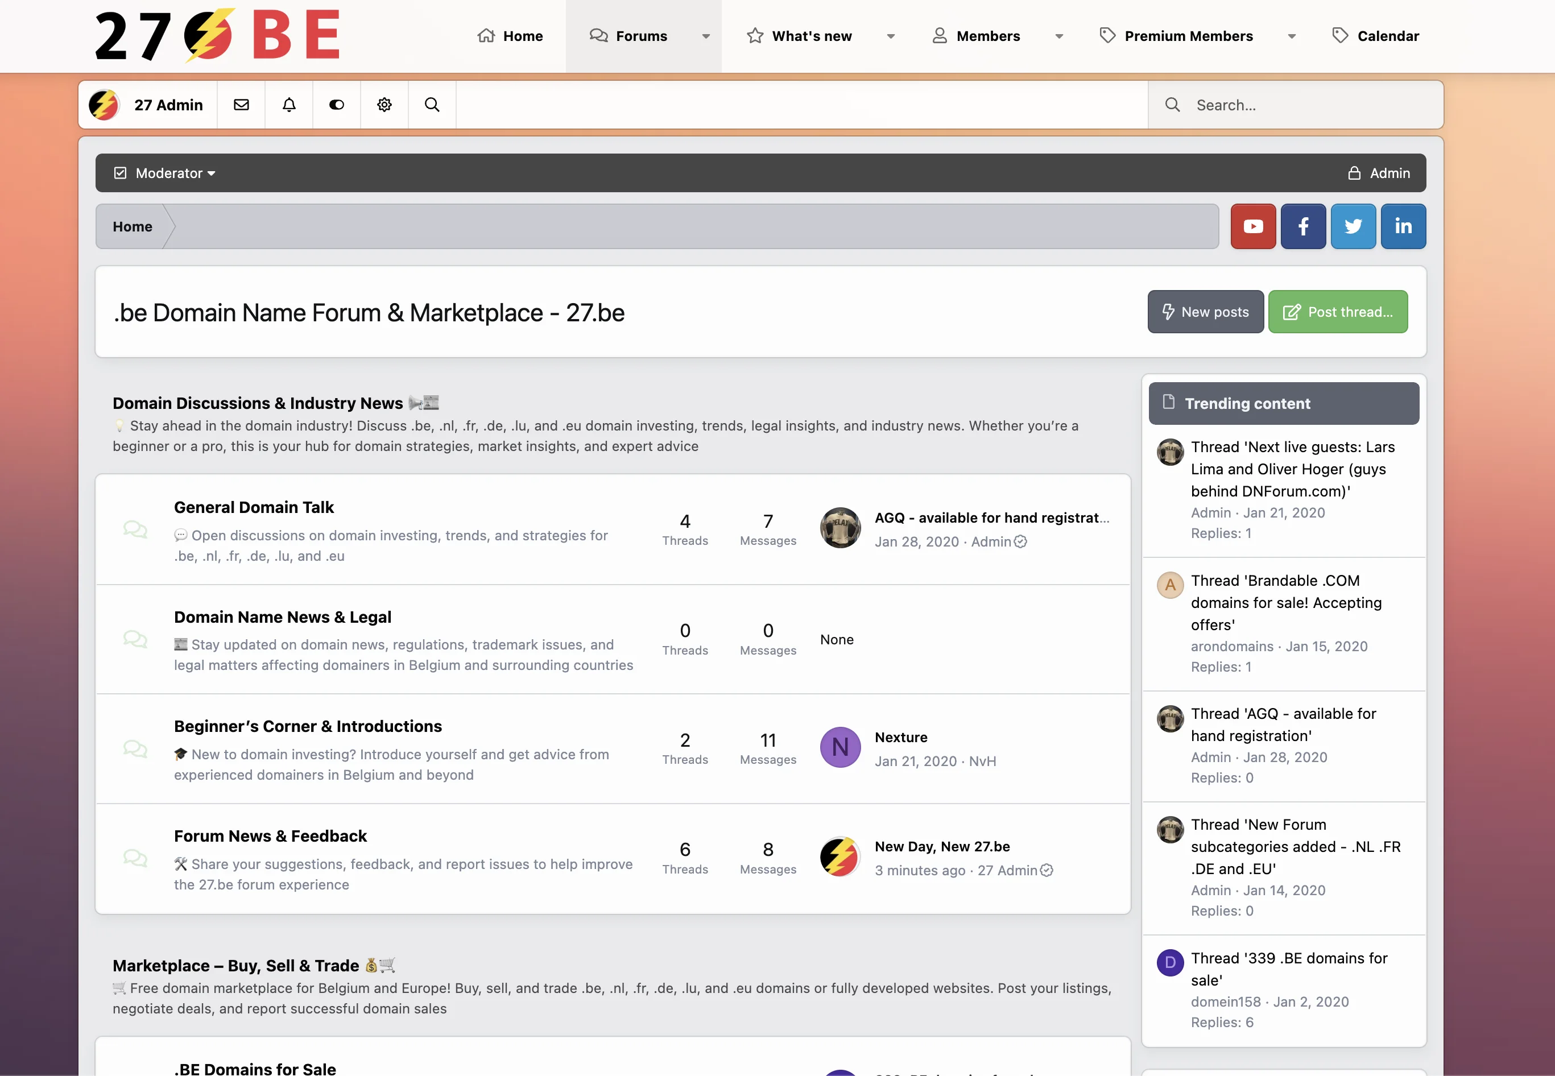Screen dimensions: 1555x1076
Task: Open the Nexture latest thread
Action: pos(901,737)
